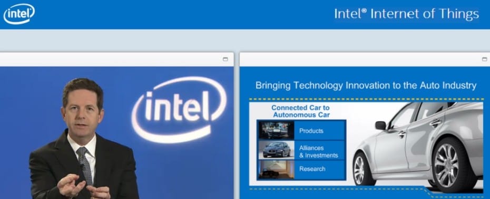Click the Alliances & Investments label
Screen dimensions: 490x199
[x=318, y=151]
